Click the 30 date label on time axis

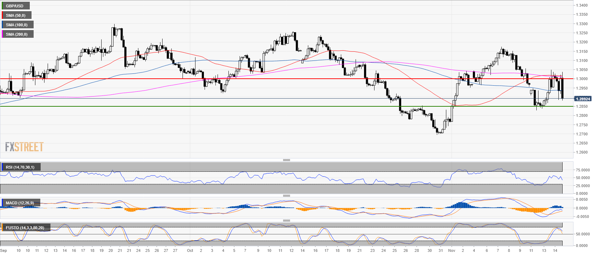coord(429,250)
